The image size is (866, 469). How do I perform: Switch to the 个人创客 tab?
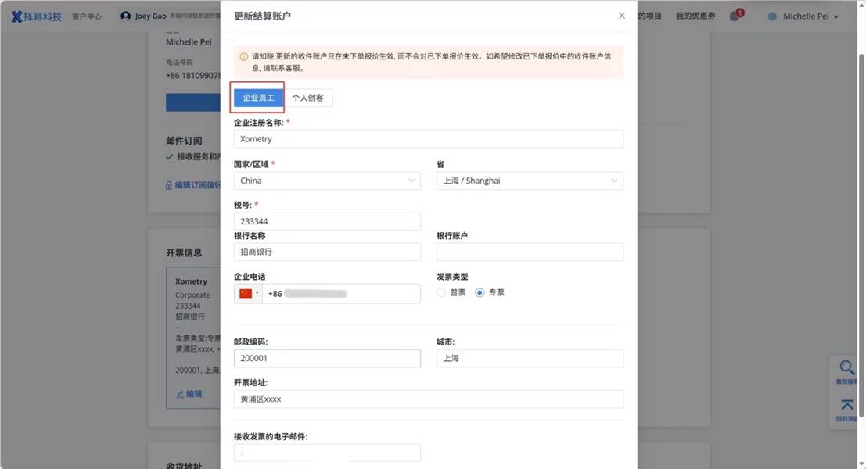point(307,98)
